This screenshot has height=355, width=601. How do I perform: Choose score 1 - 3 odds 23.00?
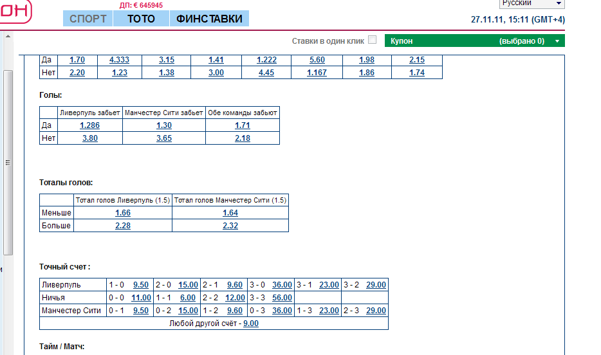click(329, 310)
